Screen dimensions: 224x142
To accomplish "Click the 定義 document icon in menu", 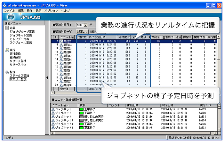I will pos(7,28).
